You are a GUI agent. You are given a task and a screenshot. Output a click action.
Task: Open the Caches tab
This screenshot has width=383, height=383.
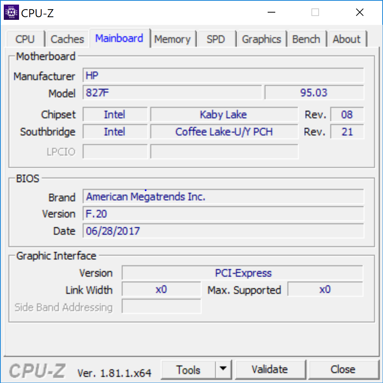click(67, 39)
